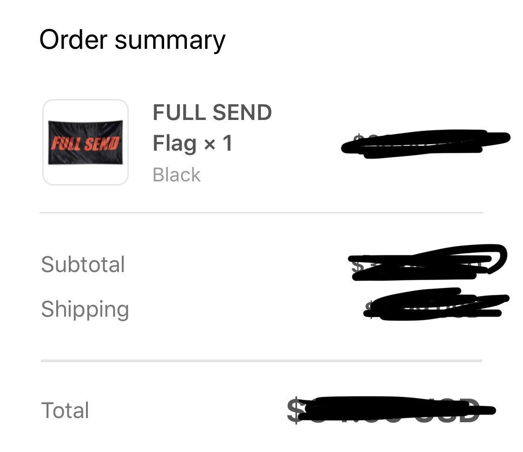The width and height of the screenshot is (523, 452).
Task: Click the divider line below the product row
Action: point(260,213)
